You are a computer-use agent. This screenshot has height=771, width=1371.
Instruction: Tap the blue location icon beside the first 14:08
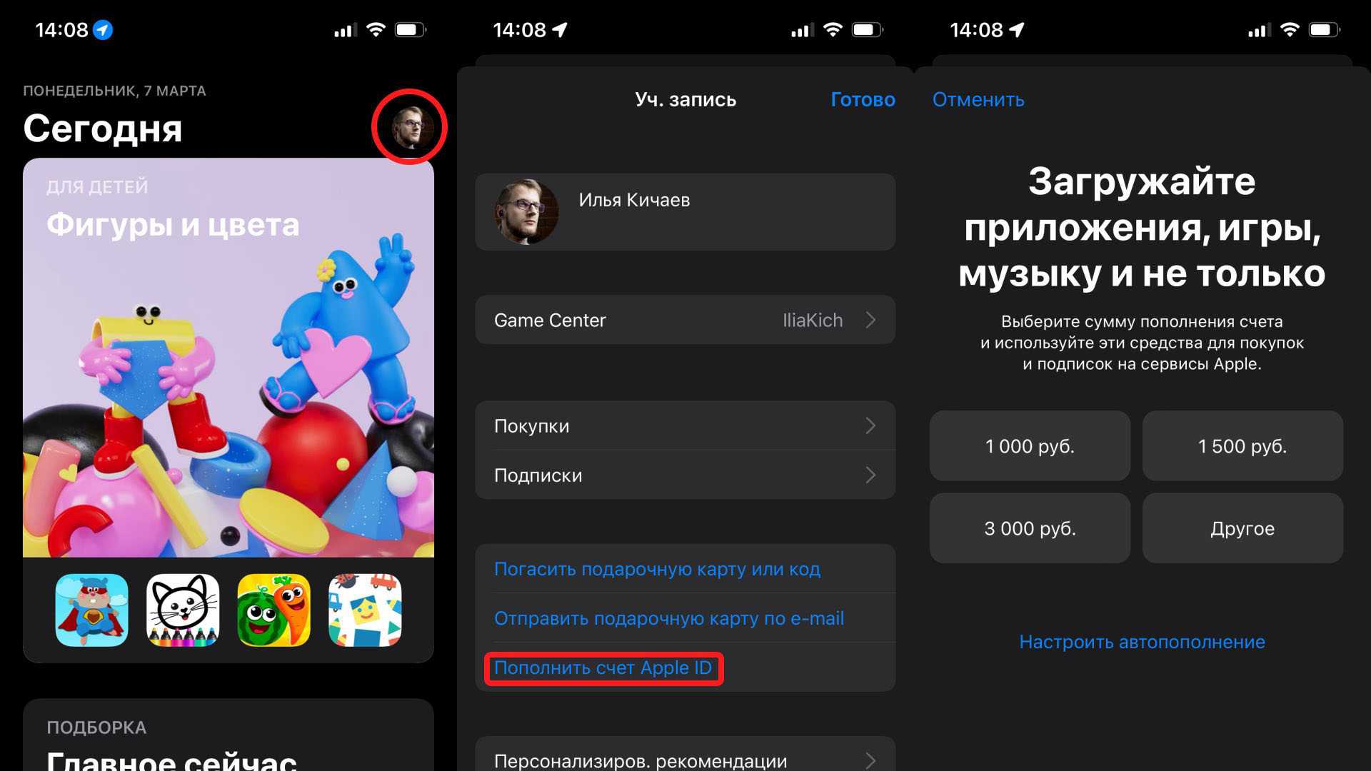click(x=104, y=30)
